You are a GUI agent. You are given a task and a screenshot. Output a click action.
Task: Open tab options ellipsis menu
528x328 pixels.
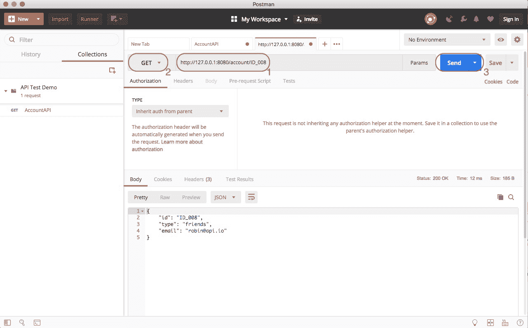pyautogui.click(x=337, y=44)
